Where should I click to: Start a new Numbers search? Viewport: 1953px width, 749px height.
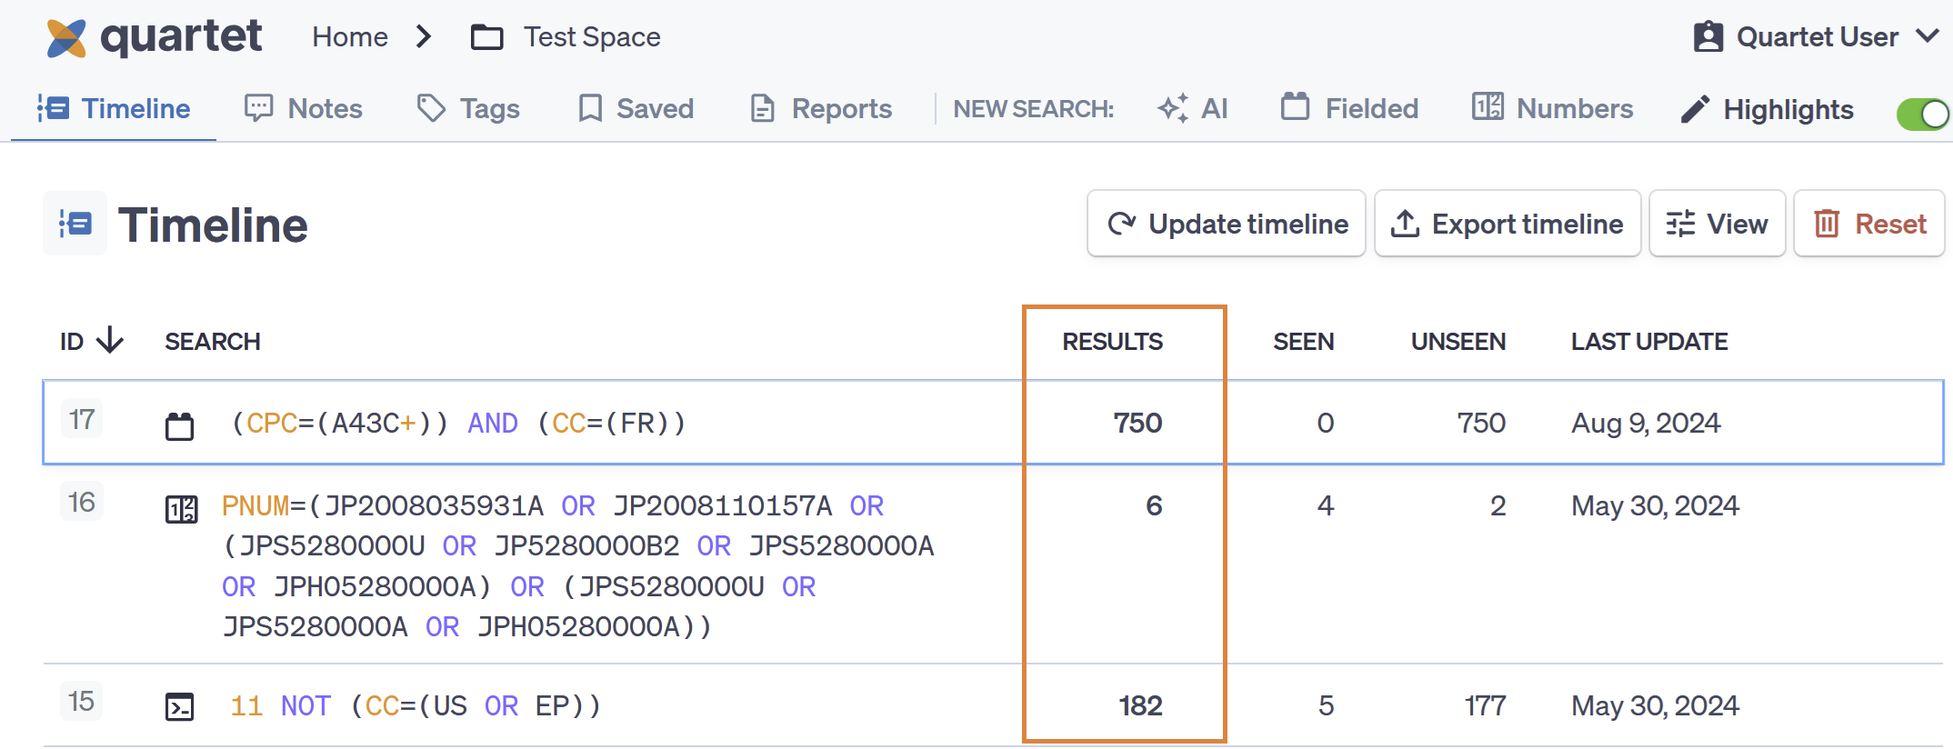1553,109
